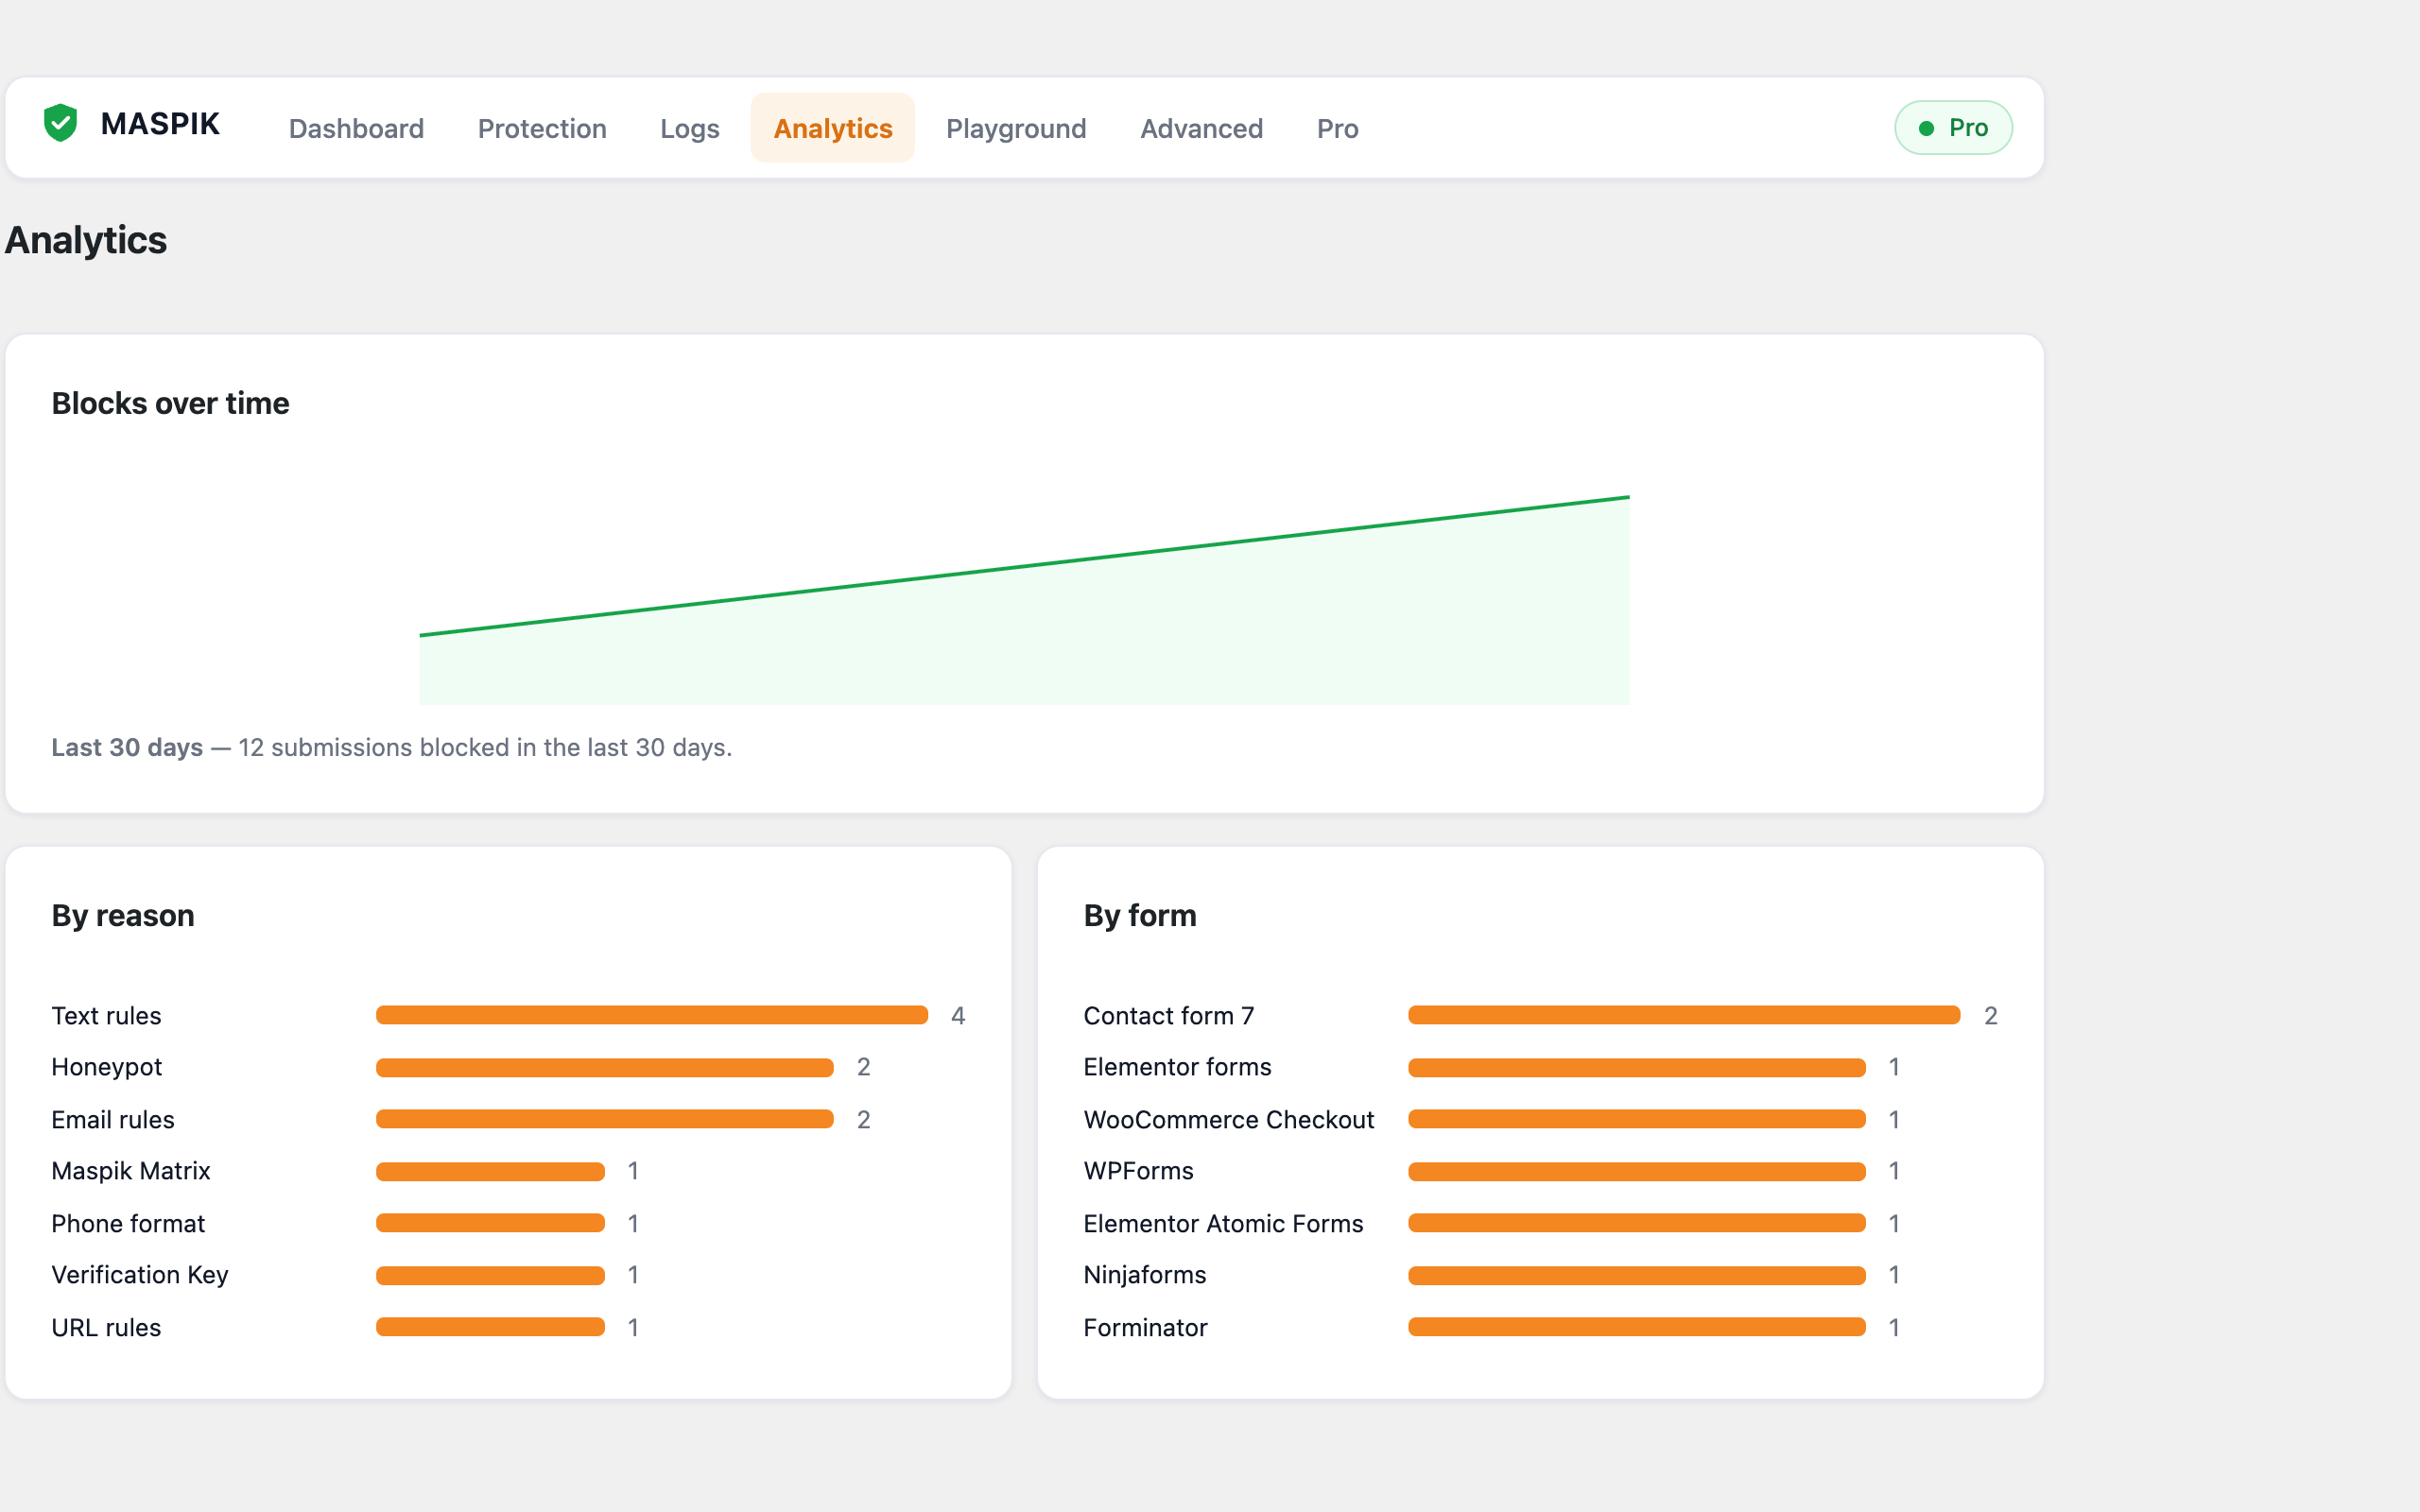Click the Forminator form label
2420x1512 pixels.
1145,1327
